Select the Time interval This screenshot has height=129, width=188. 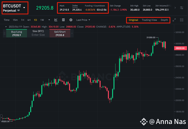(6, 20)
